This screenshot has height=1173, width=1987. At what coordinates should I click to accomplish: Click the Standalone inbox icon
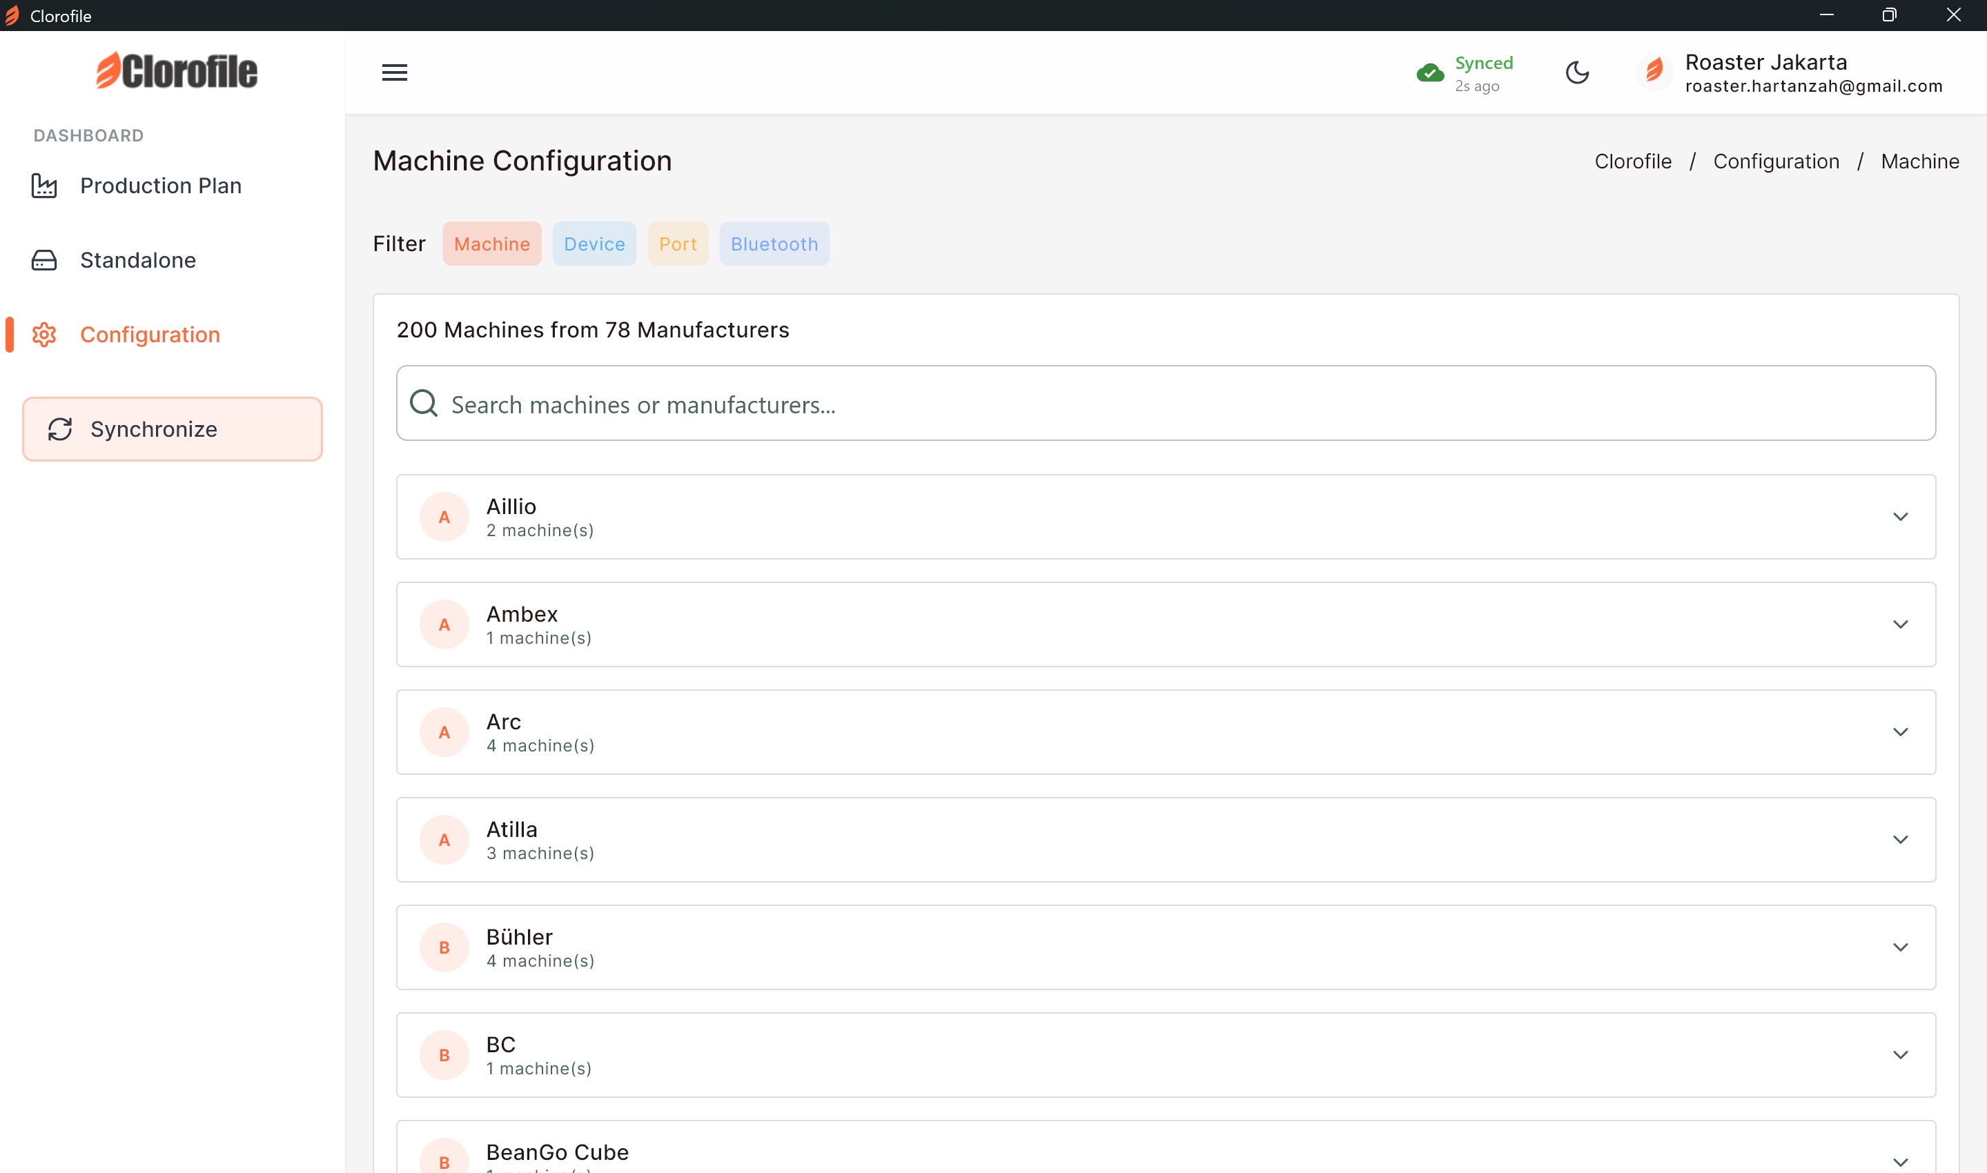click(43, 259)
